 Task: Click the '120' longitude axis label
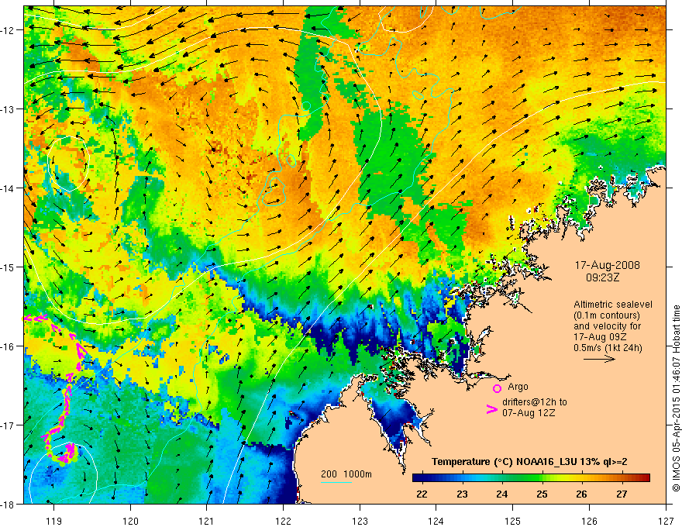point(130,521)
